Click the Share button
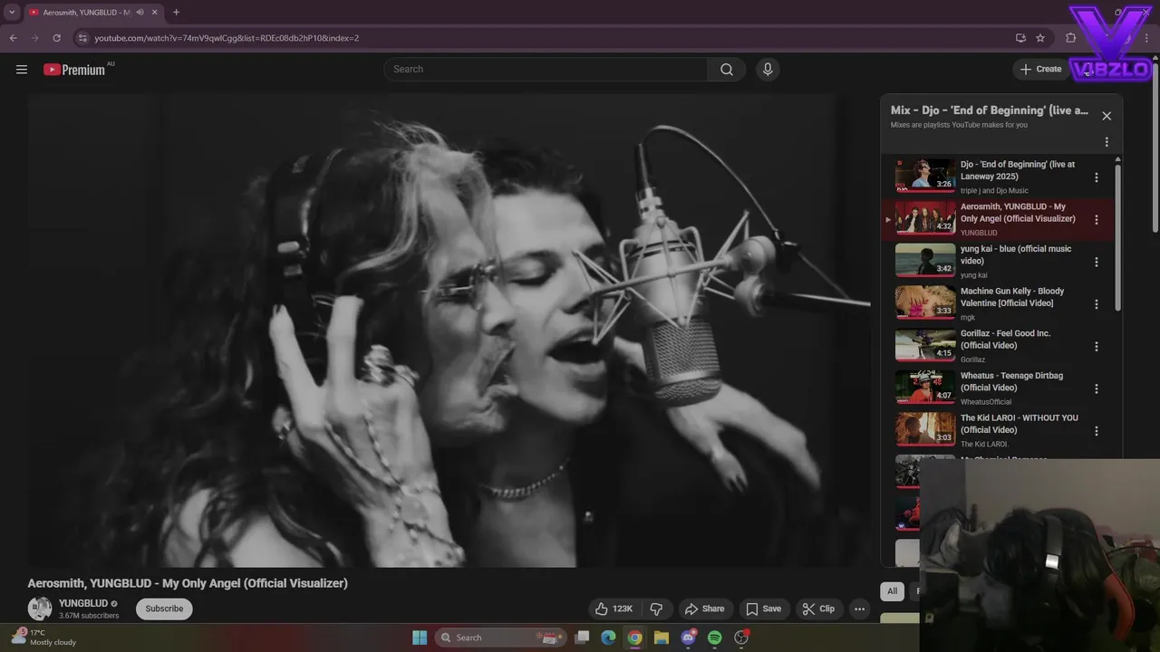The image size is (1160, 652). pos(705,609)
